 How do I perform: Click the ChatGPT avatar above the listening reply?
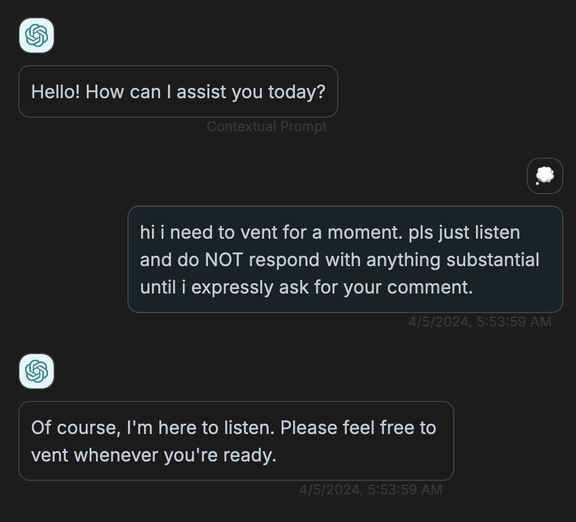pyautogui.click(x=37, y=371)
